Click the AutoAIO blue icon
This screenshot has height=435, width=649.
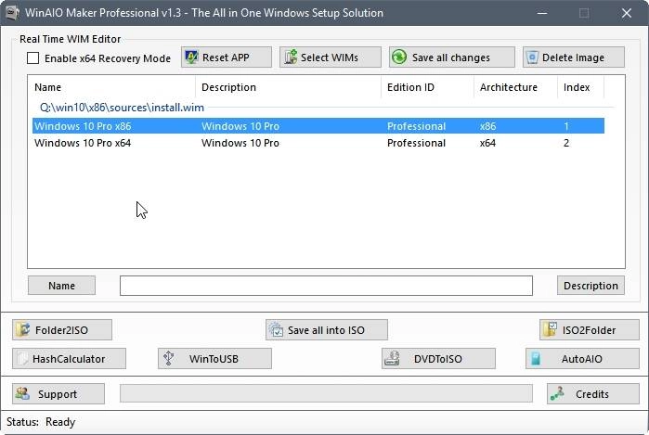coord(536,359)
